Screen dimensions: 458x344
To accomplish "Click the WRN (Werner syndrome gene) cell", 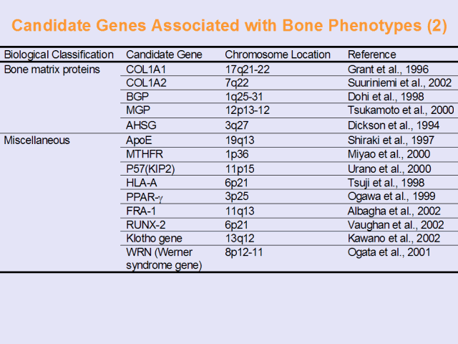I will pyautogui.click(x=162, y=259).
